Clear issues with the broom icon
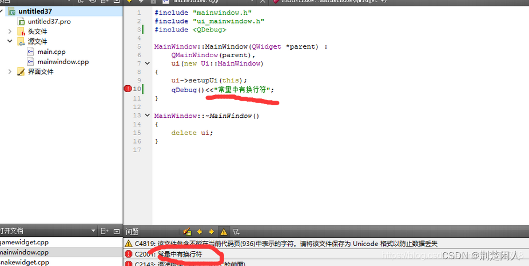 tap(187, 232)
